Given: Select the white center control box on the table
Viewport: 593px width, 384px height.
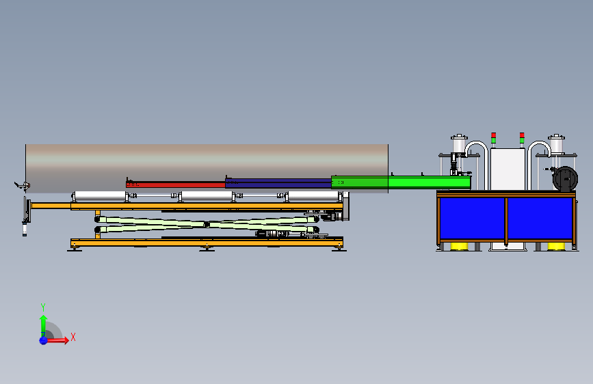Looking at the screenshot, I should click(508, 169).
